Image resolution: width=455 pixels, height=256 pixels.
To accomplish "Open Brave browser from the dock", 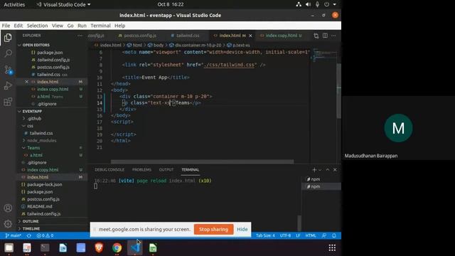I will pyautogui.click(x=99, y=247).
